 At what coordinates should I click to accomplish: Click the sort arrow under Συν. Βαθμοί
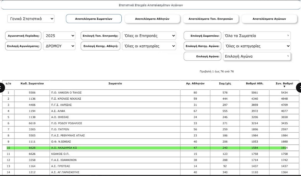pos(284,87)
